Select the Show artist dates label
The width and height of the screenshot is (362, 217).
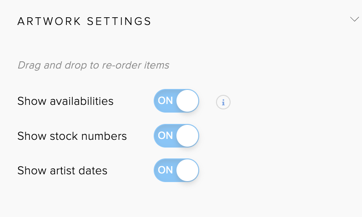click(62, 171)
